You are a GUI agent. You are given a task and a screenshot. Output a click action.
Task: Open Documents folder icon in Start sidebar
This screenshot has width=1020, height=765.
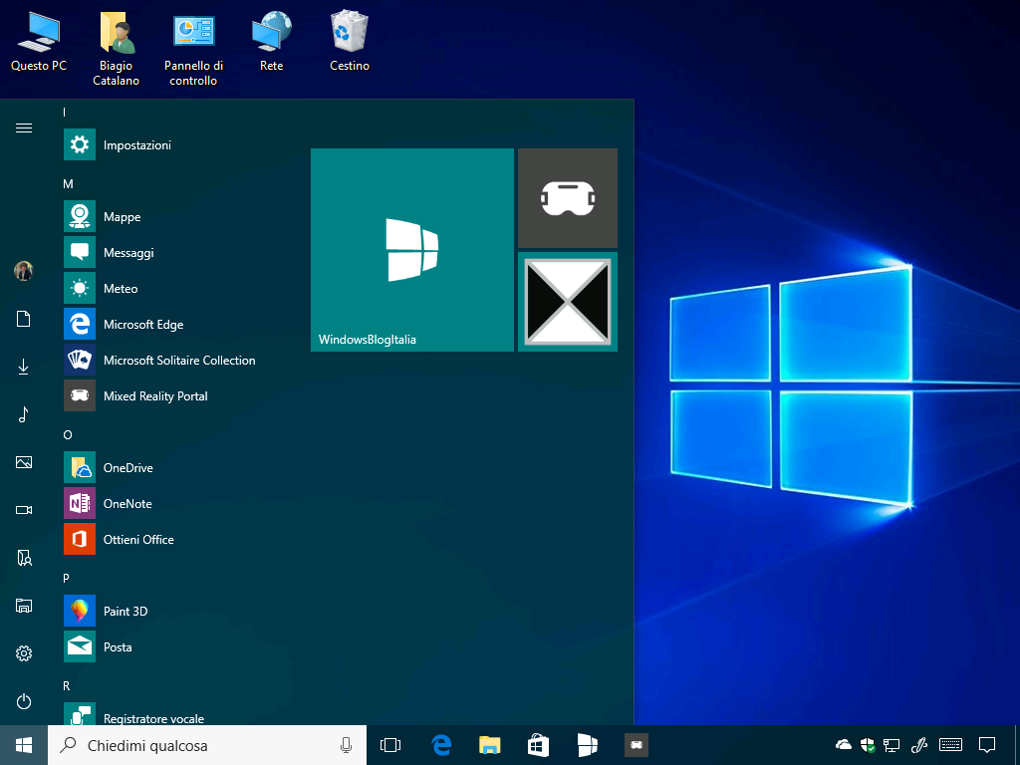[x=24, y=319]
